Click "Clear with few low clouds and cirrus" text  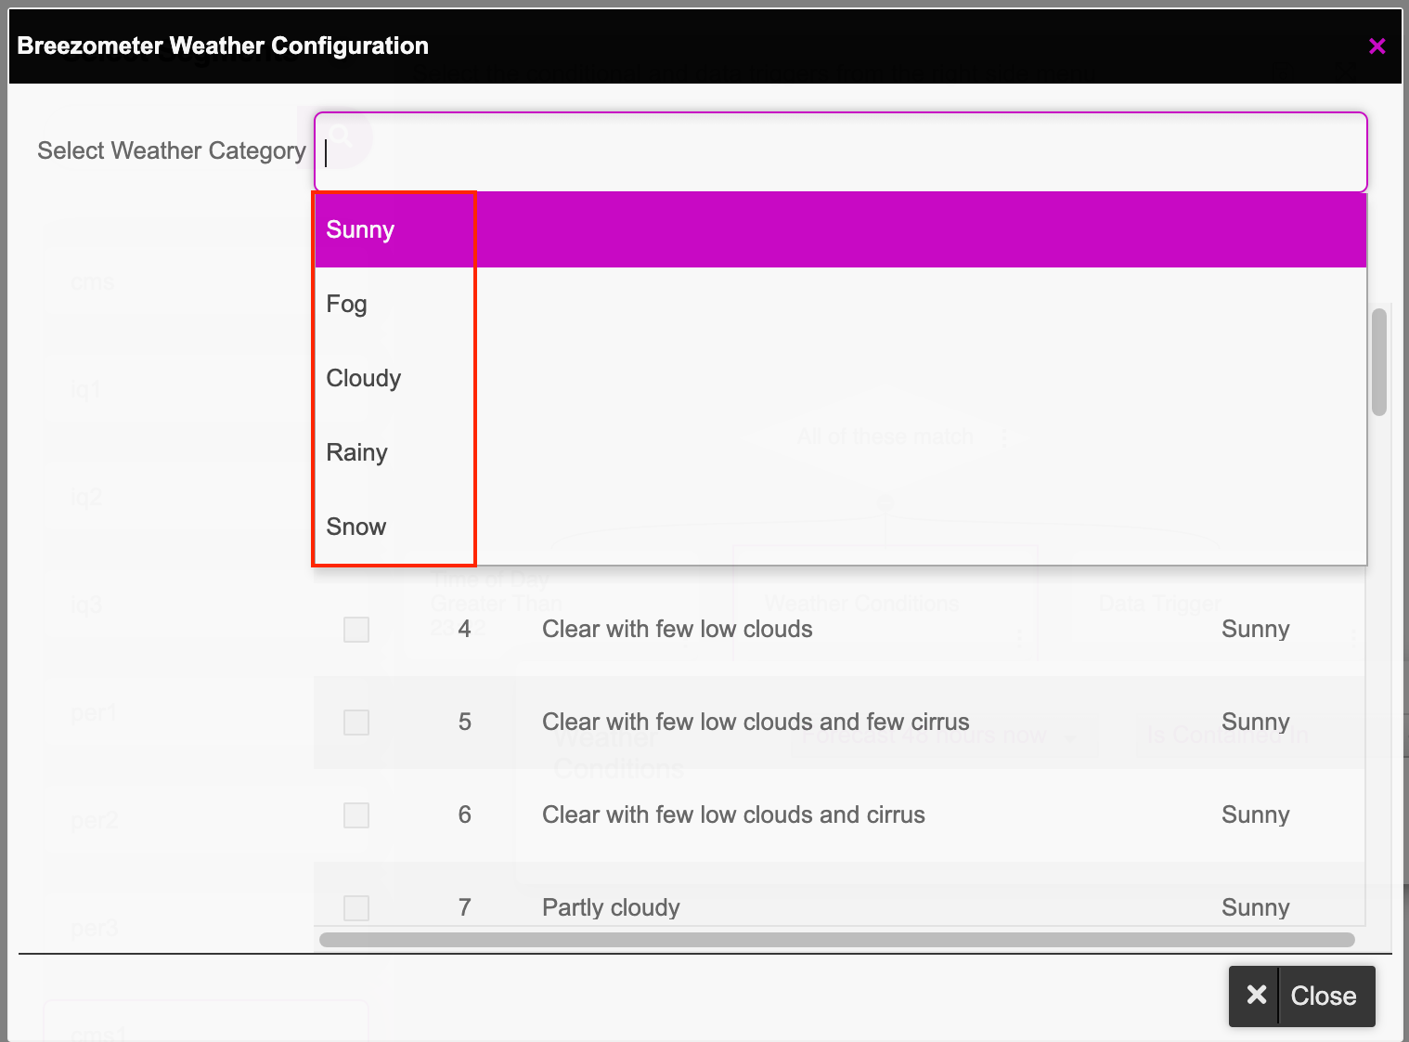tap(733, 815)
